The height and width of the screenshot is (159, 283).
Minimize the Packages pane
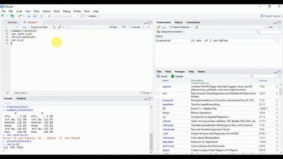tap(275, 72)
